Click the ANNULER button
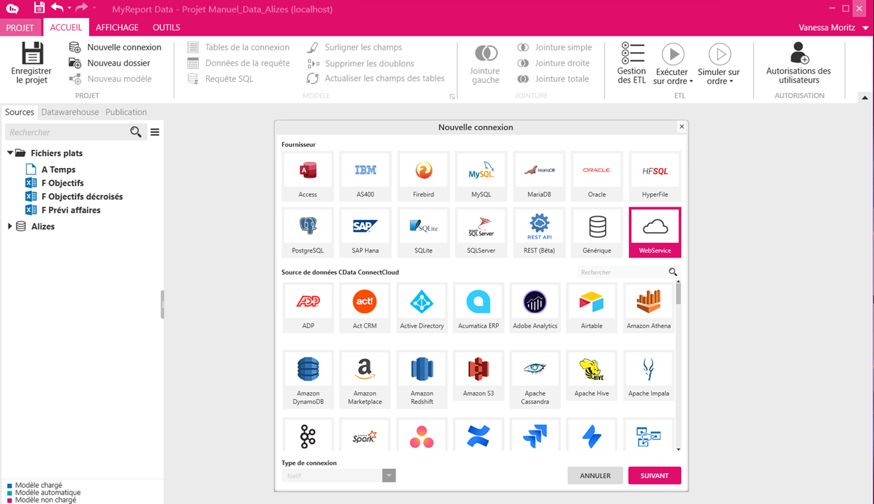Viewport: 874px width, 504px height. point(595,475)
